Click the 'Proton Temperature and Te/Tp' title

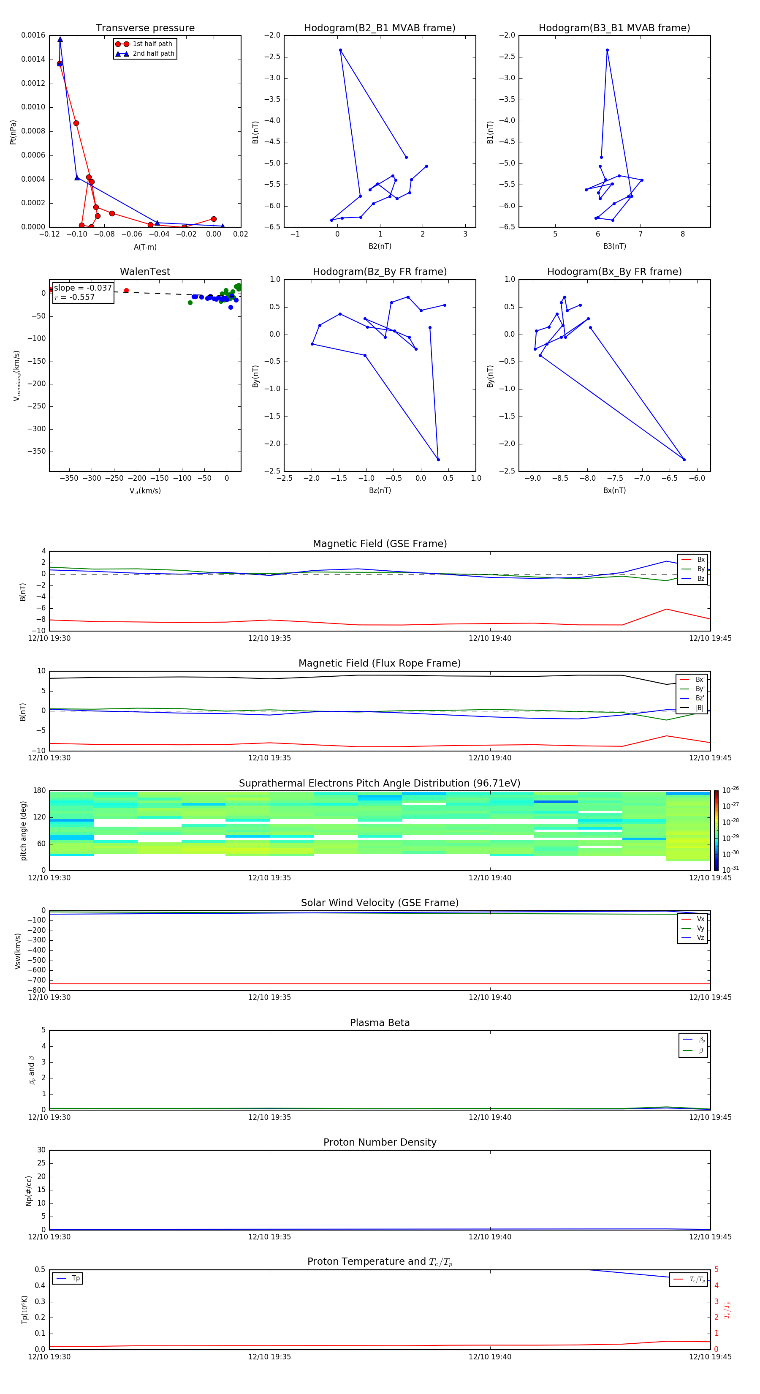click(380, 1262)
